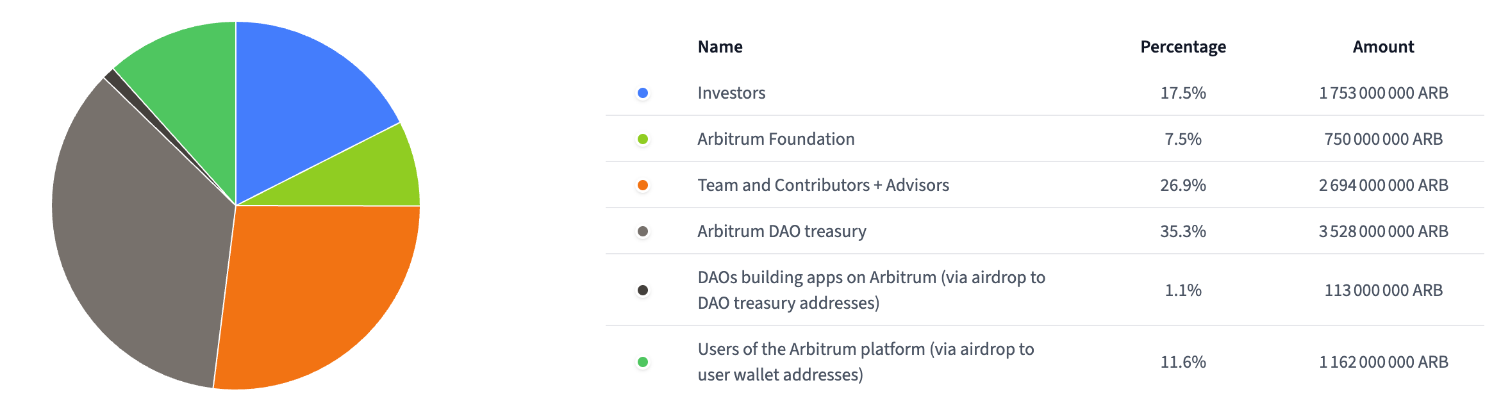Click the lime Arbitrum Foundation legend dot
The image size is (1501, 410).
tap(643, 139)
